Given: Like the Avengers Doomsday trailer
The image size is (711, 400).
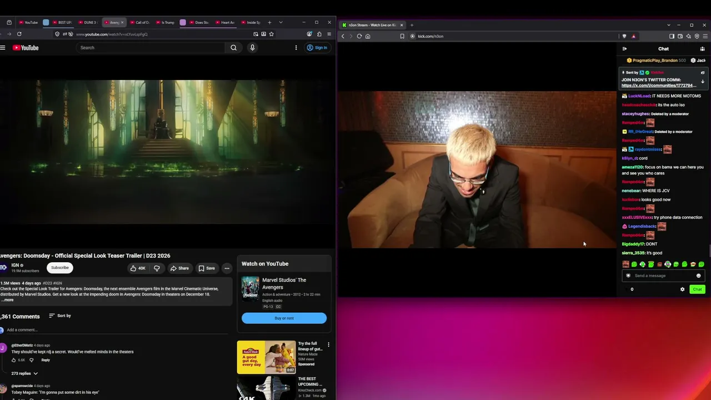Looking at the screenshot, I should pos(137,268).
